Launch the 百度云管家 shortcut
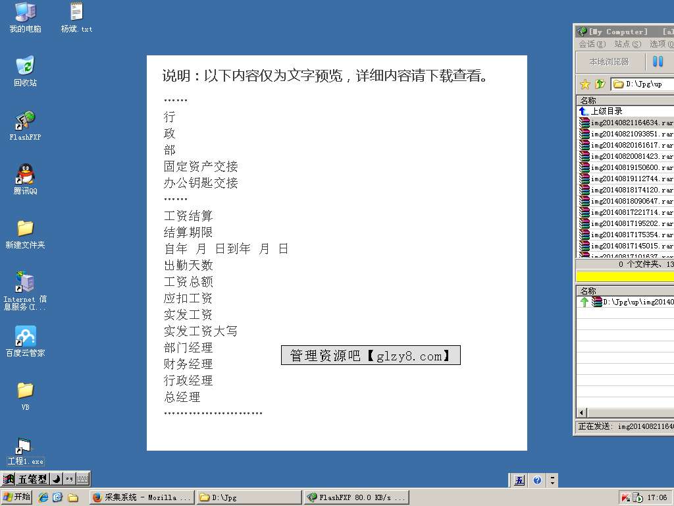Screen dimensions: 674x506 [x=26, y=342]
